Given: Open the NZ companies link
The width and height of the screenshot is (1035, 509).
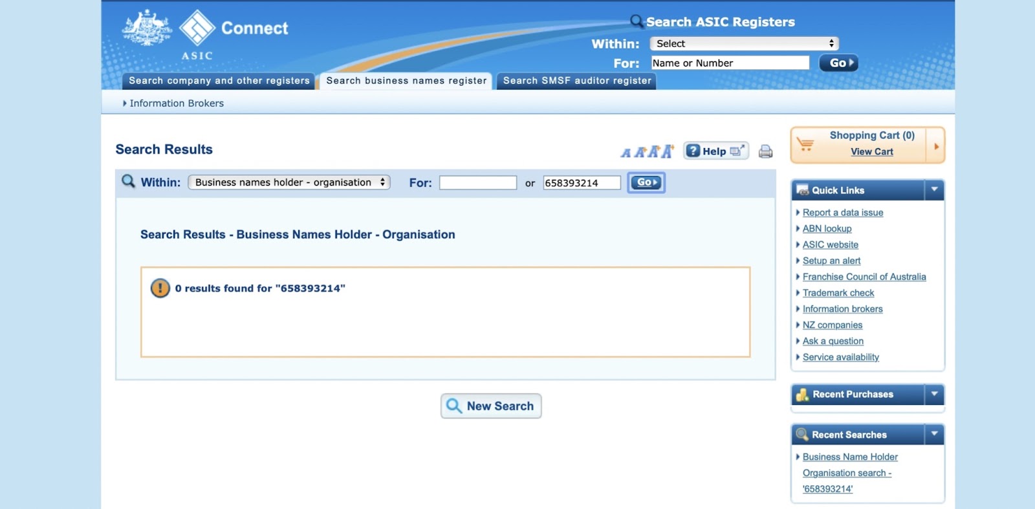Looking at the screenshot, I should [x=832, y=325].
